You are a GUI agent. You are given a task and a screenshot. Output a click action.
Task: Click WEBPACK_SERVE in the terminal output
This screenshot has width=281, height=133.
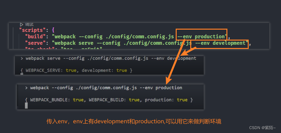(x=43, y=71)
